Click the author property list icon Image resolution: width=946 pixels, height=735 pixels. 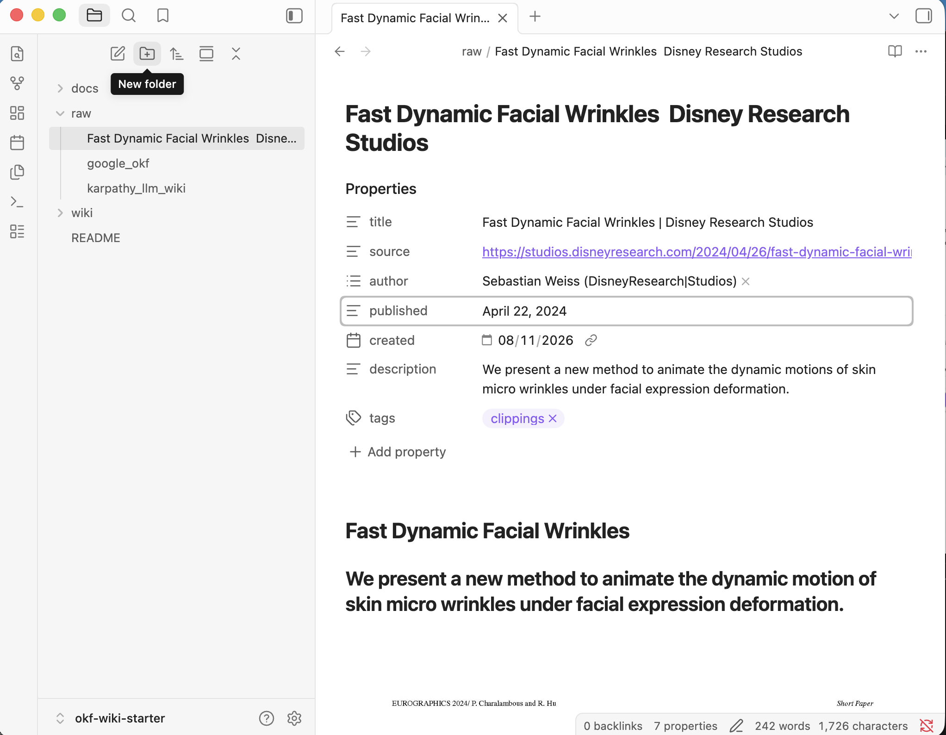pos(353,281)
